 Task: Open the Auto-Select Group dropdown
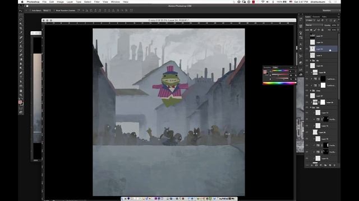[47, 11]
